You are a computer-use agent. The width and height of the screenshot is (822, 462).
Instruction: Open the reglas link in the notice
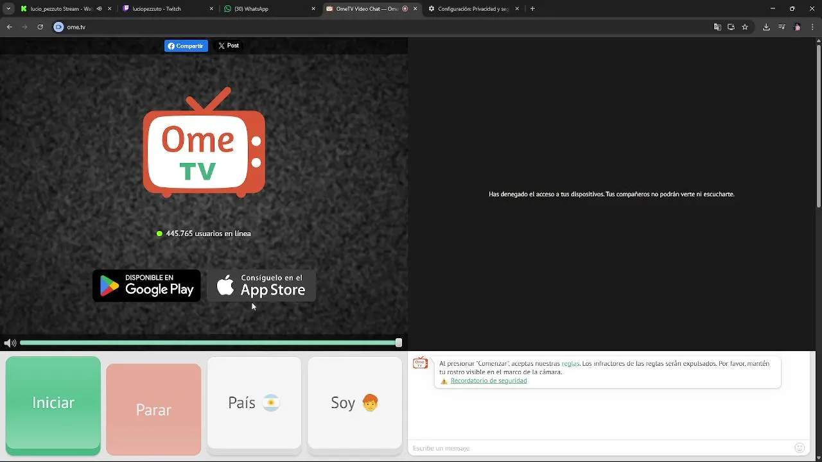click(570, 364)
